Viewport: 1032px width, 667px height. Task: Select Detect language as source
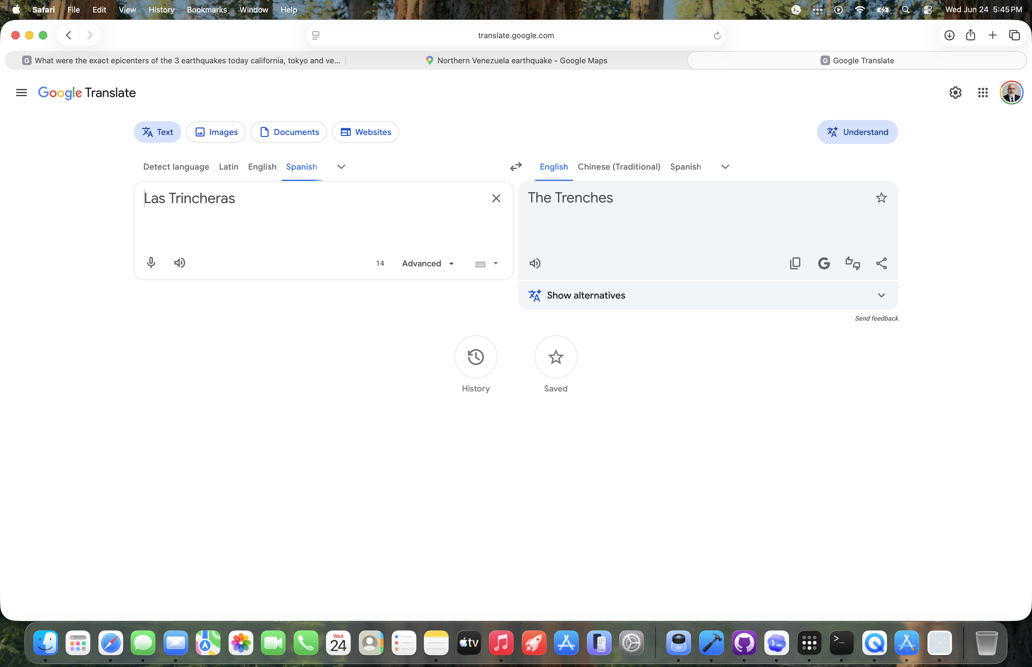[176, 167]
